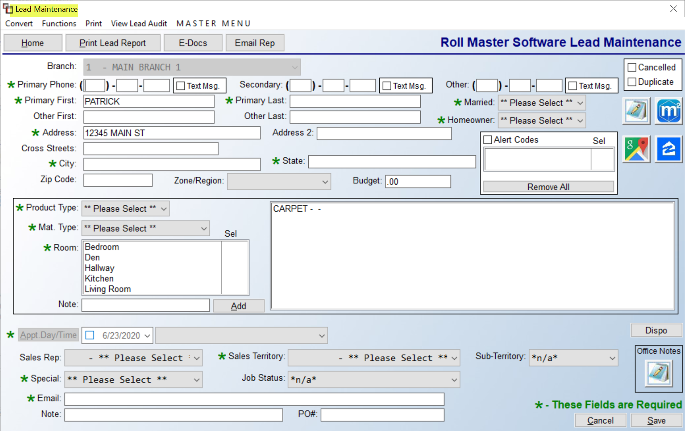Open the appointment date picker arrow

click(147, 336)
